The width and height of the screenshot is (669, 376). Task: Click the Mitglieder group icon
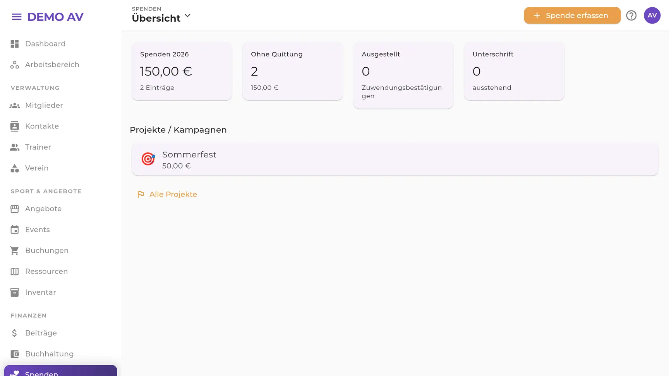pyautogui.click(x=15, y=105)
